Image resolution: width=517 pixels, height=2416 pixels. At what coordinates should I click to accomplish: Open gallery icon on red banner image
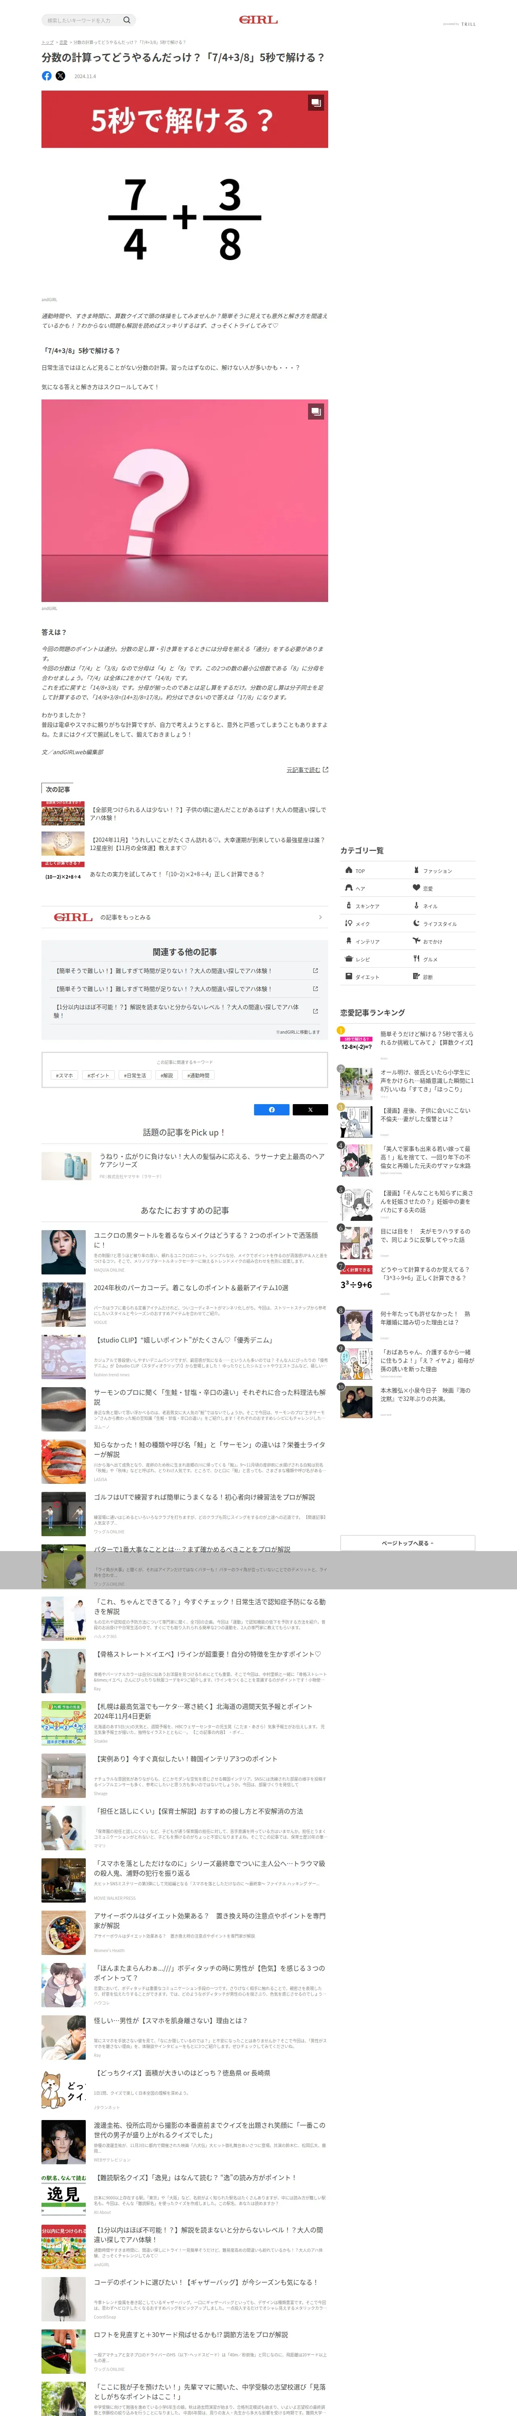coord(316,102)
